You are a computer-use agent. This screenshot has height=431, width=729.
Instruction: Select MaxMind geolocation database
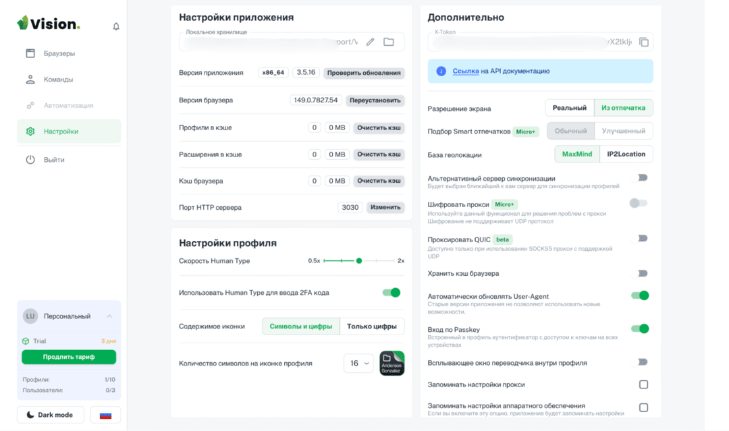tap(577, 154)
